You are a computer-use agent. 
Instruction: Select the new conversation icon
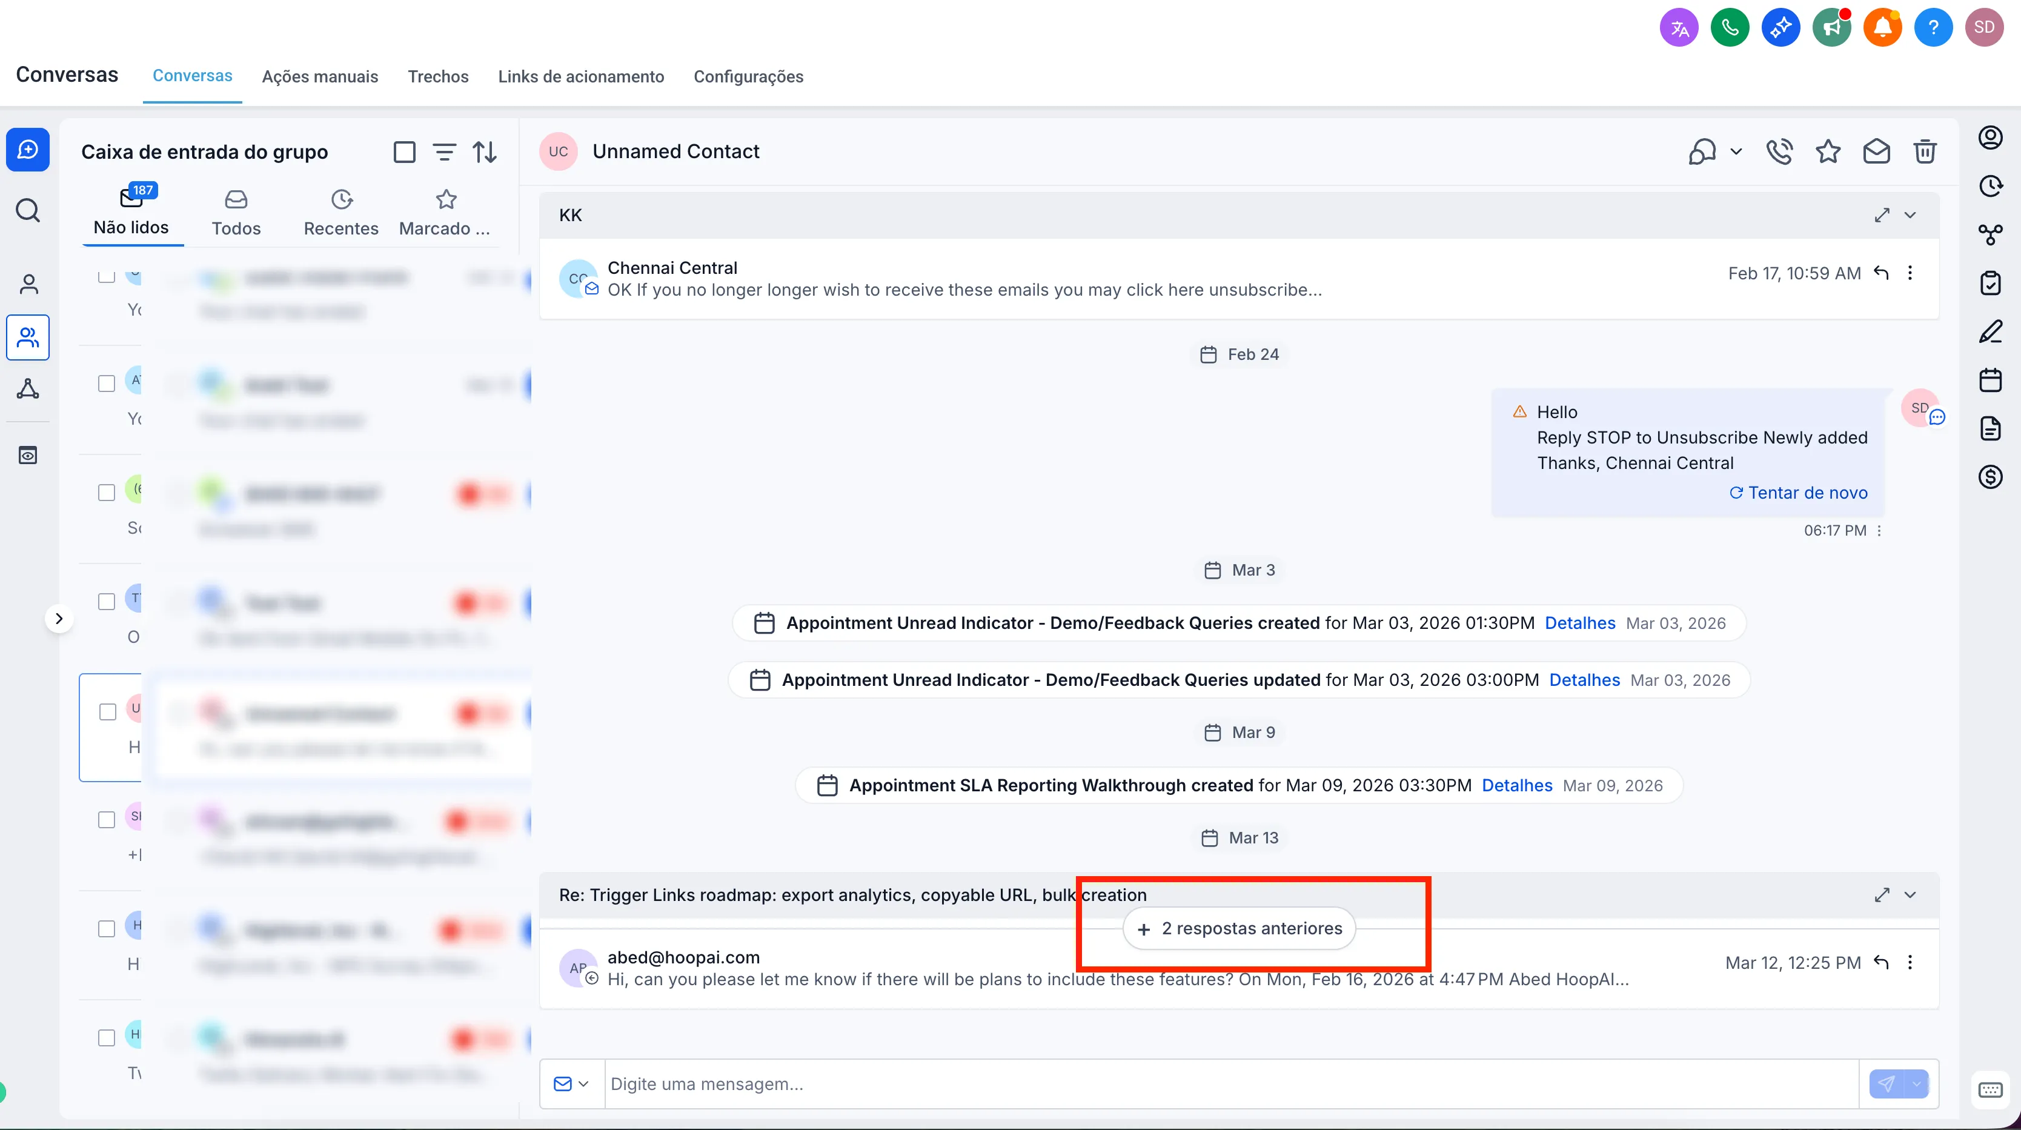click(x=28, y=149)
